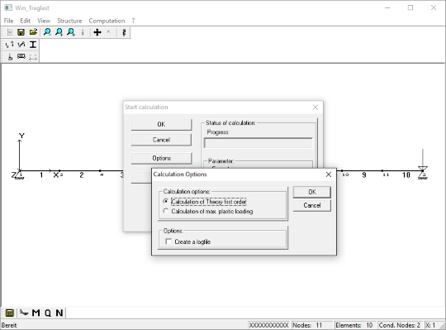Click the floppy disk save icon
Screen dimensions: 446x330
21,32
